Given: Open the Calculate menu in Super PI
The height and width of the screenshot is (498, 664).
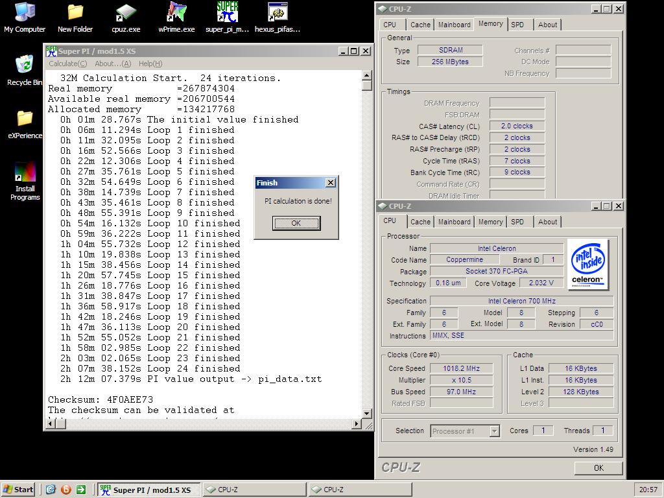Looking at the screenshot, I should [67, 64].
